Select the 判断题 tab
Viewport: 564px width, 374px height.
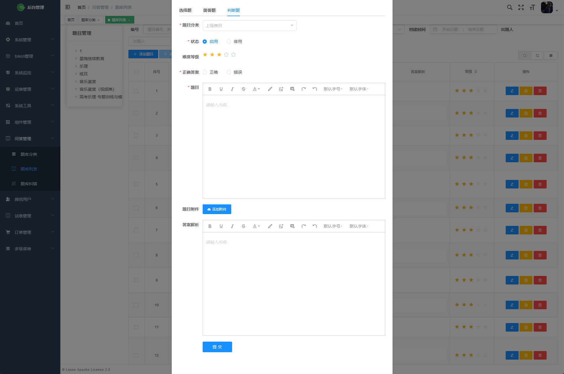[x=234, y=10]
